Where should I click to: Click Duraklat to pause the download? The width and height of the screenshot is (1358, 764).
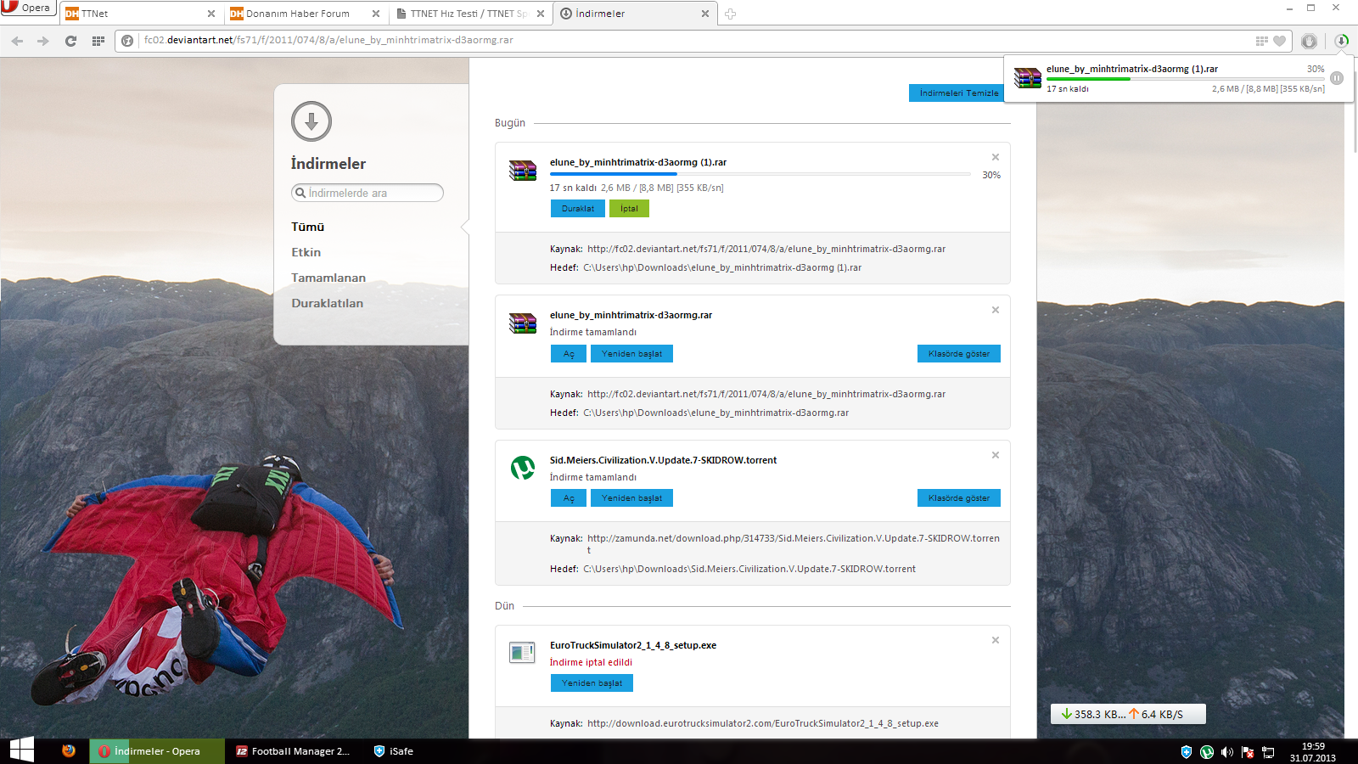(577, 209)
